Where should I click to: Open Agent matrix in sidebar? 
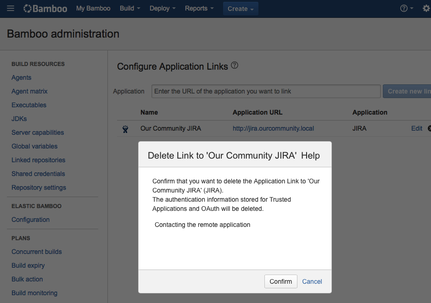pyautogui.click(x=29, y=91)
